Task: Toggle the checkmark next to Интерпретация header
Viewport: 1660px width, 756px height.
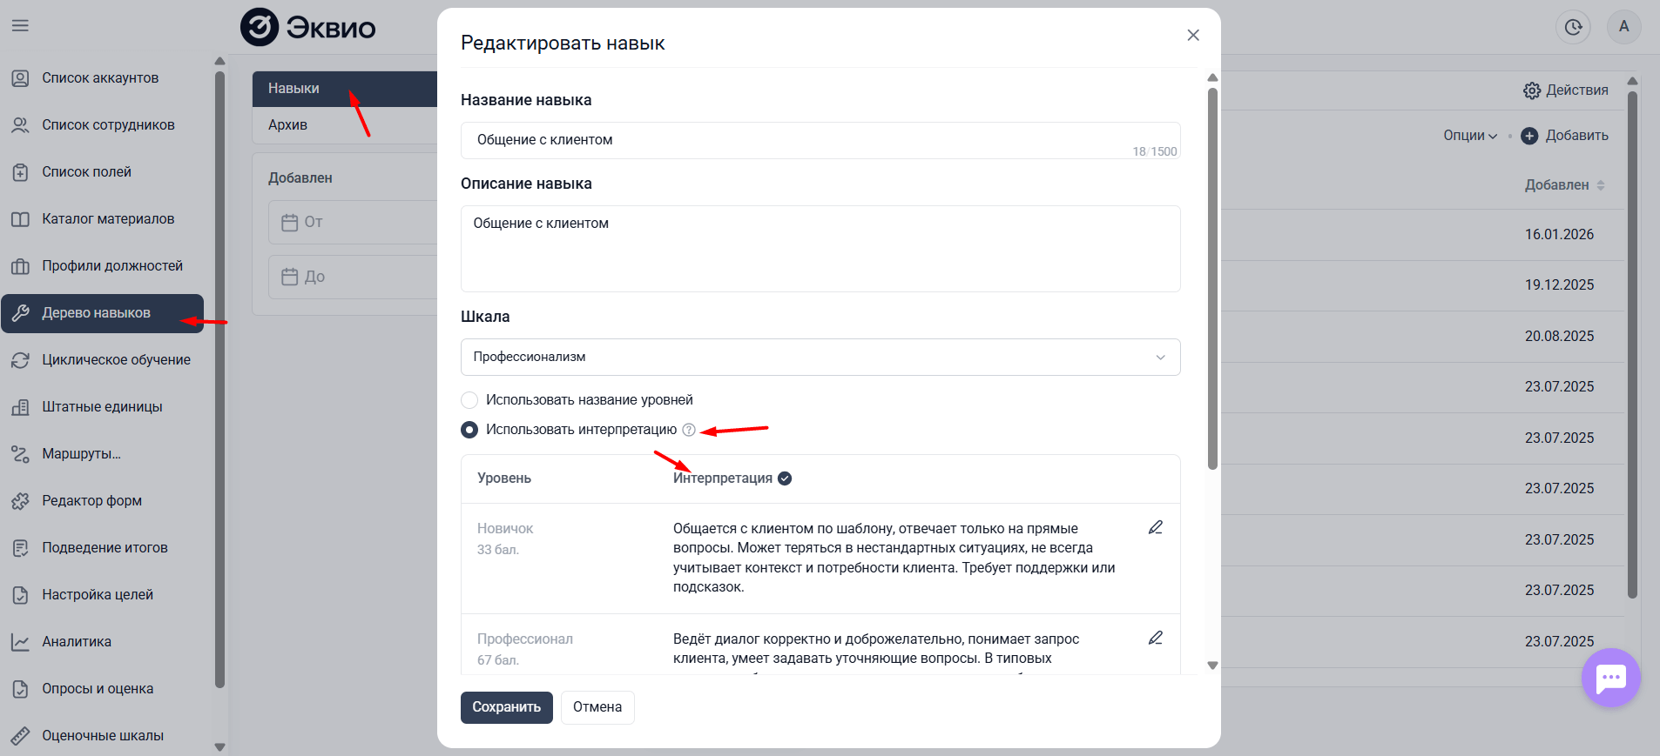Action: 786,478
